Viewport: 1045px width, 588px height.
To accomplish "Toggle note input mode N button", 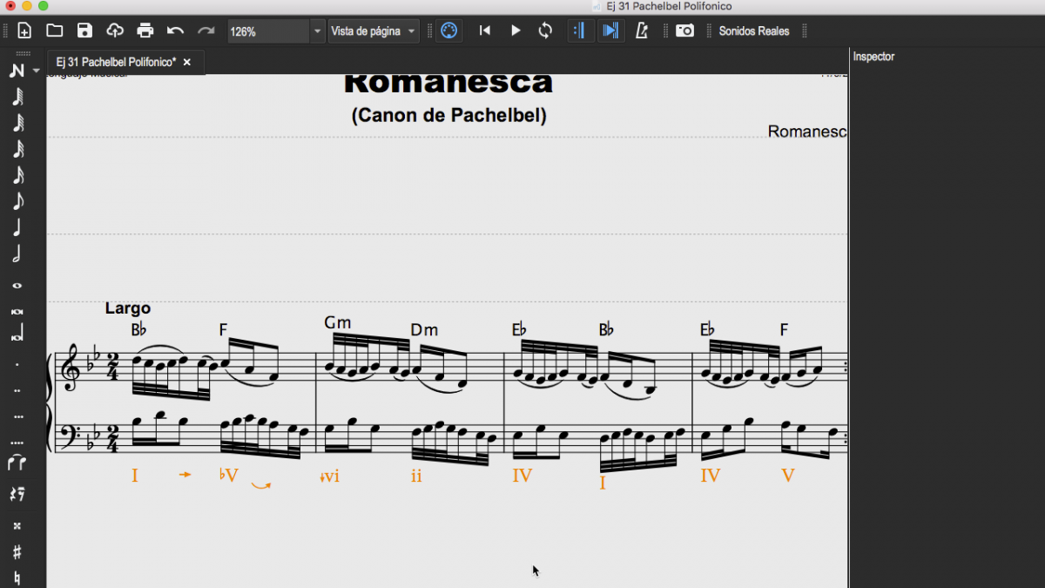I will click(x=17, y=71).
